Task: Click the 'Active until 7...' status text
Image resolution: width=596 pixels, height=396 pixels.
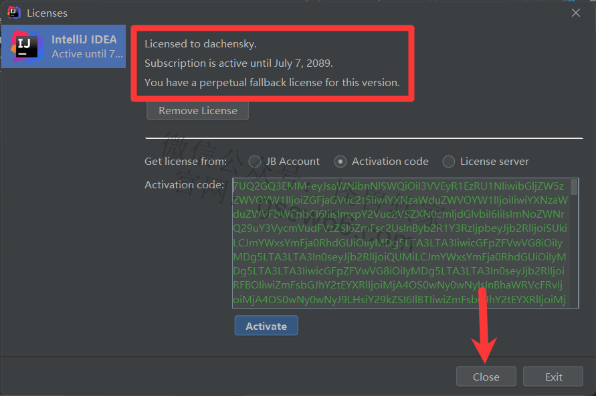Action: tap(87, 54)
